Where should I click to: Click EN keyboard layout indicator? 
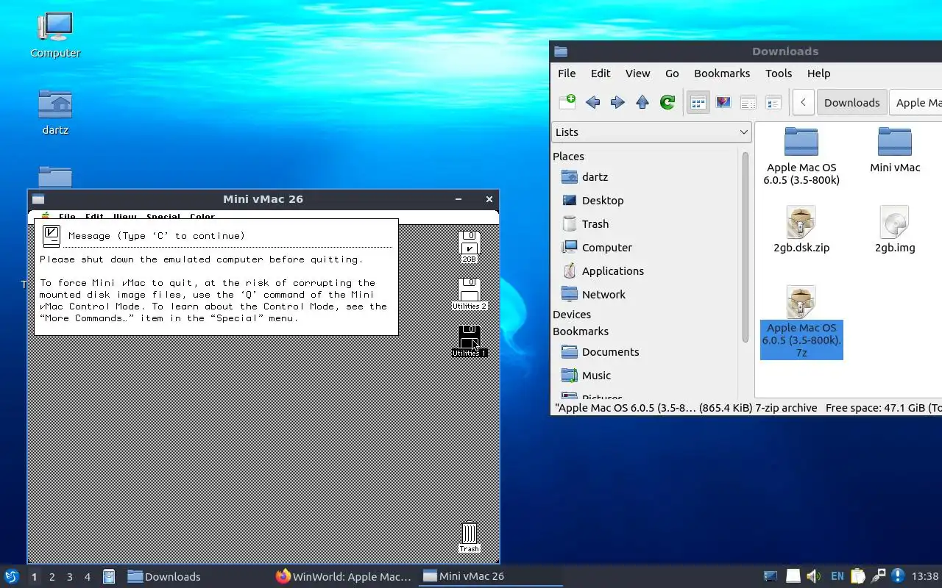click(x=837, y=576)
